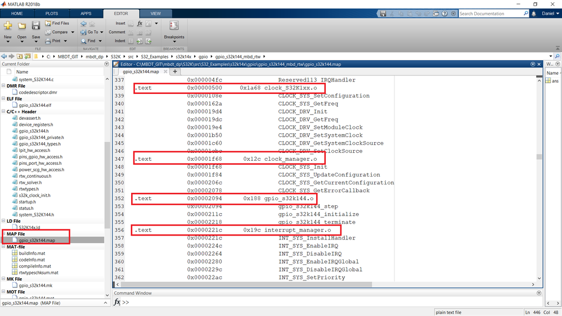The width and height of the screenshot is (562, 316).
Task: Click S32_Examples in the path bar
Action: coord(155,57)
